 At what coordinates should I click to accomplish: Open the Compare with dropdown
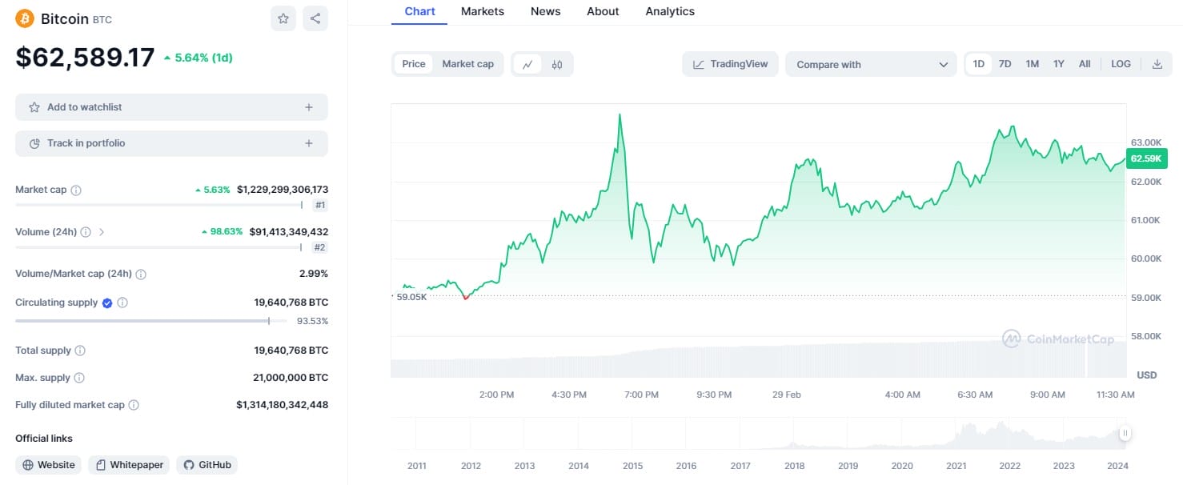tap(871, 65)
